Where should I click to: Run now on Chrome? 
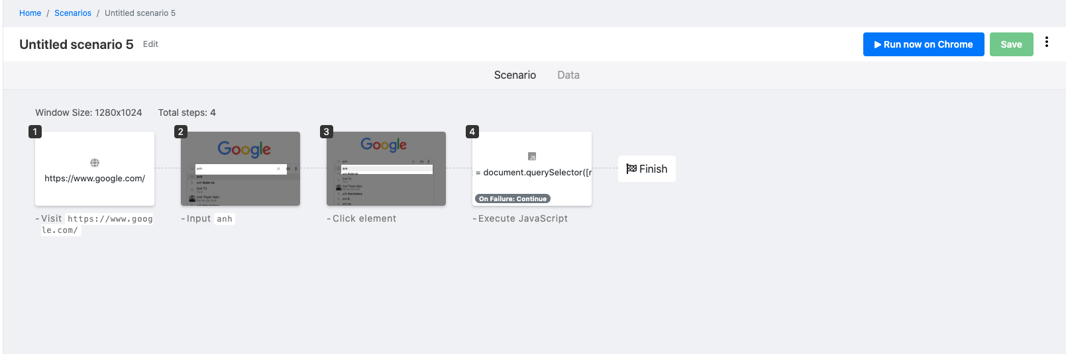pyautogui.click(x=923, y=44)
